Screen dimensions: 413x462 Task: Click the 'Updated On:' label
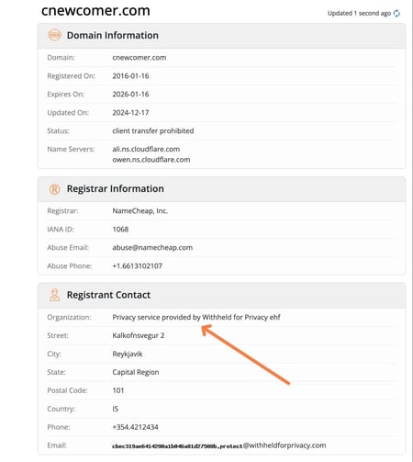pos(68,113)
